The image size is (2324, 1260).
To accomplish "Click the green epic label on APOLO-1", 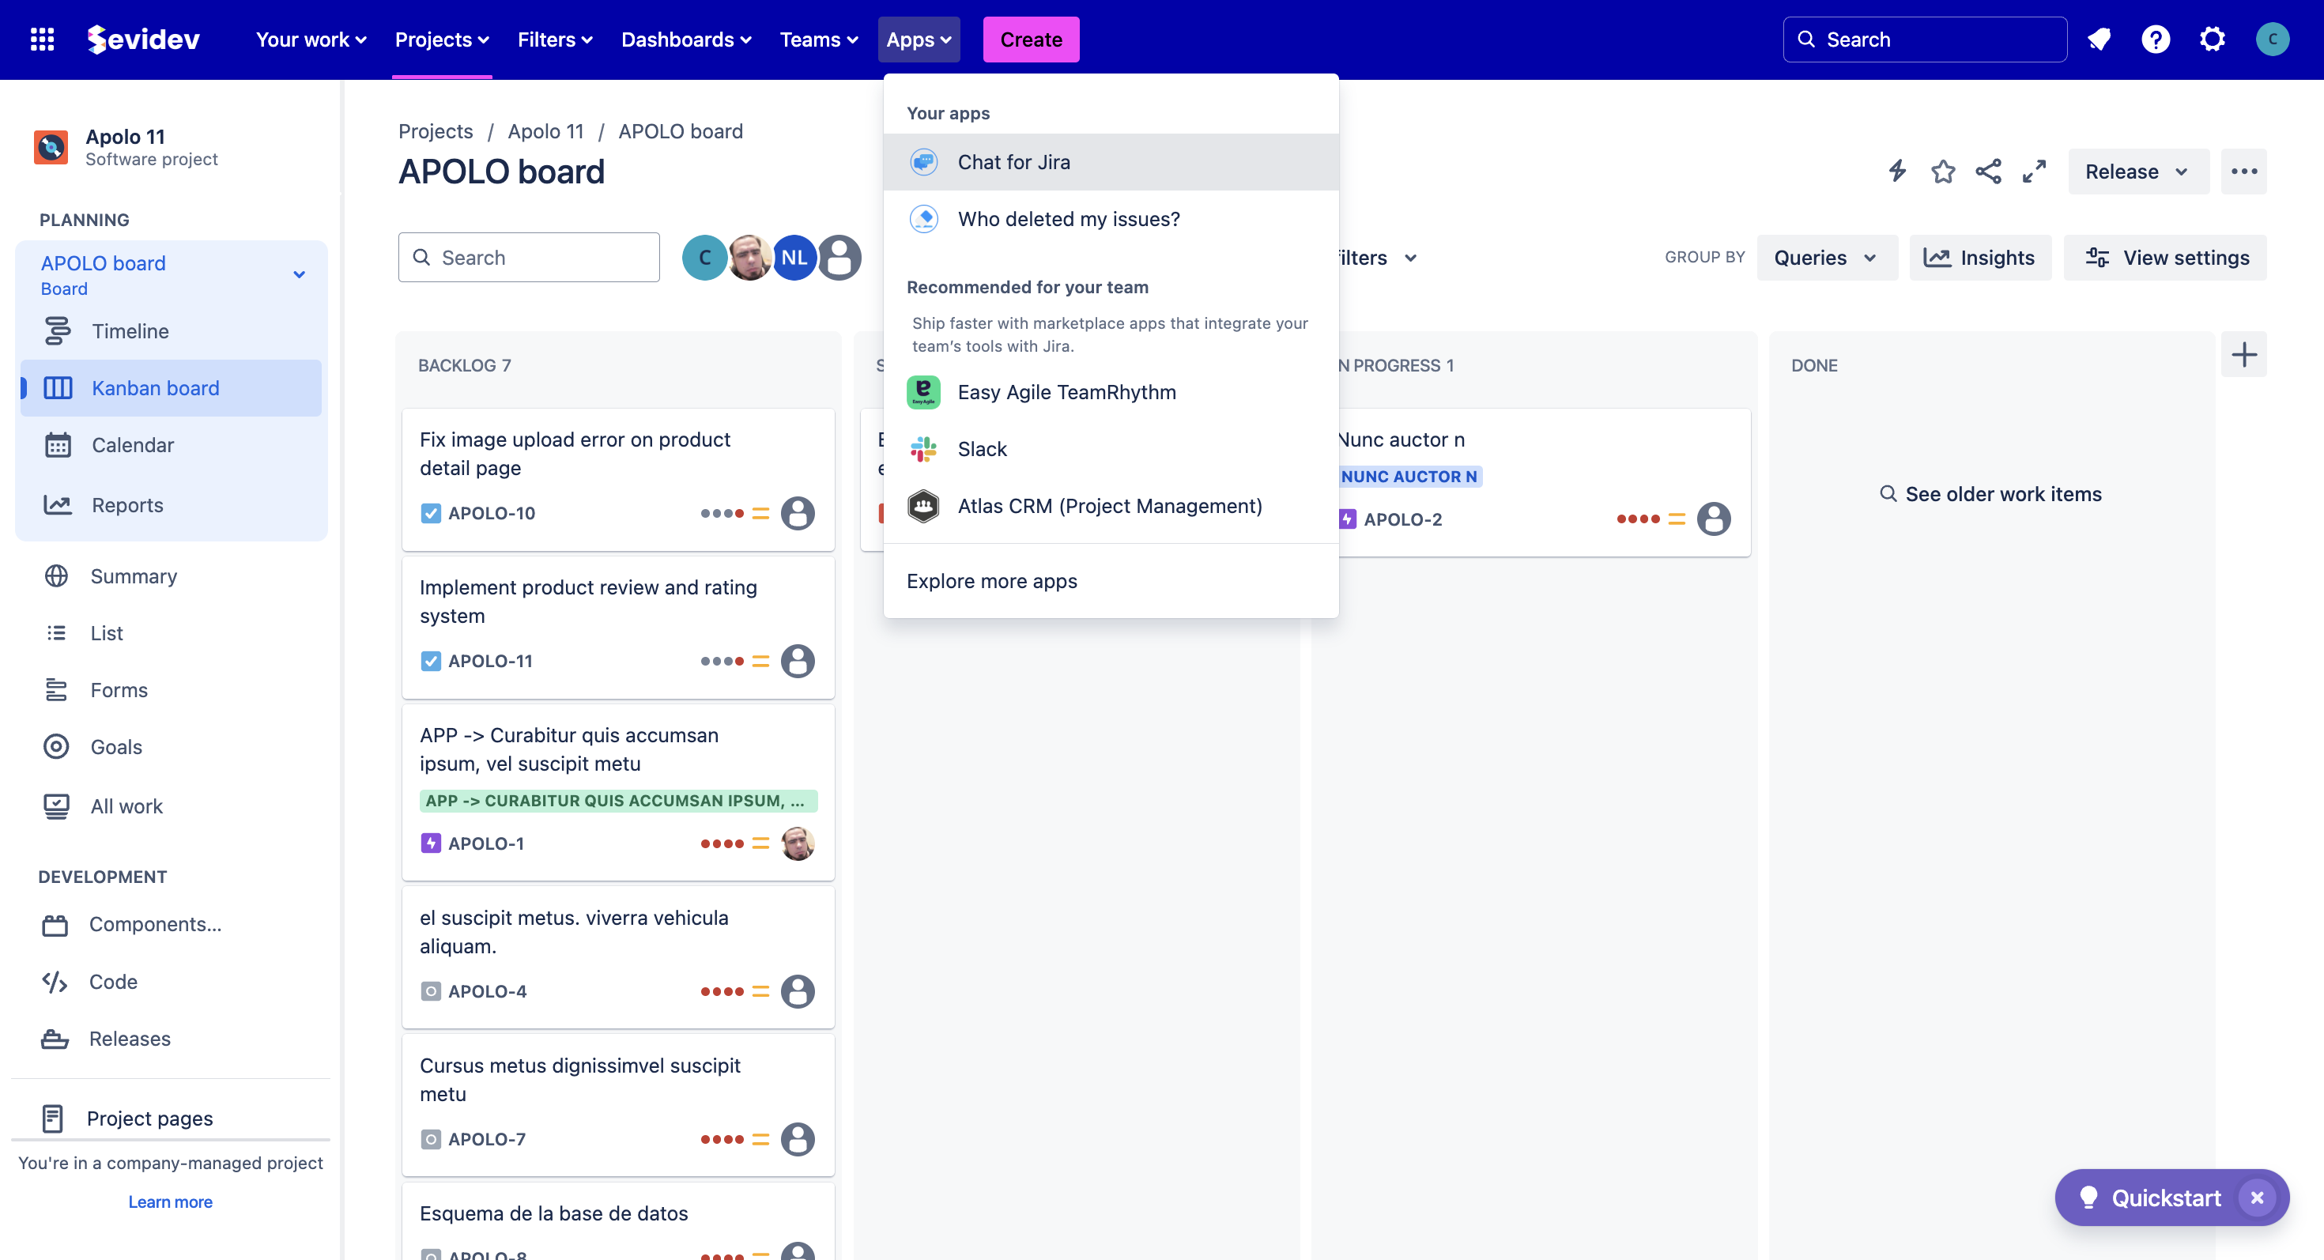I will coord(618,801).
